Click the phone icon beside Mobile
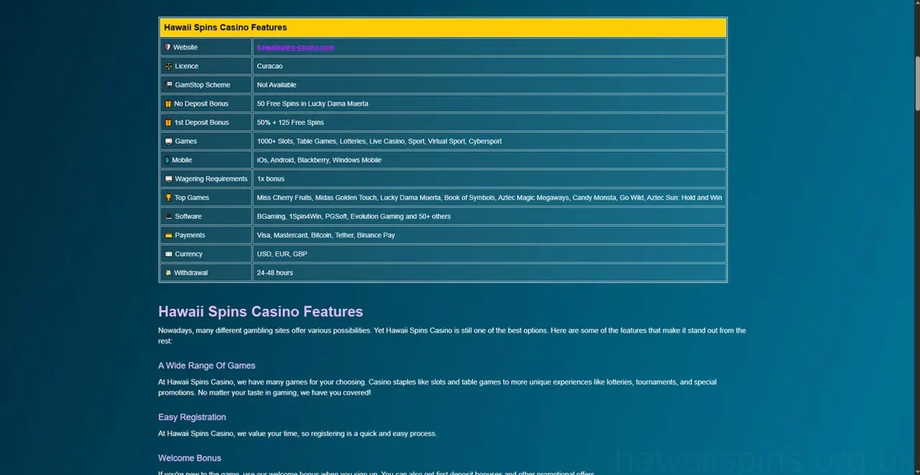This screenshot has height=475, width=920. (167, 160)
